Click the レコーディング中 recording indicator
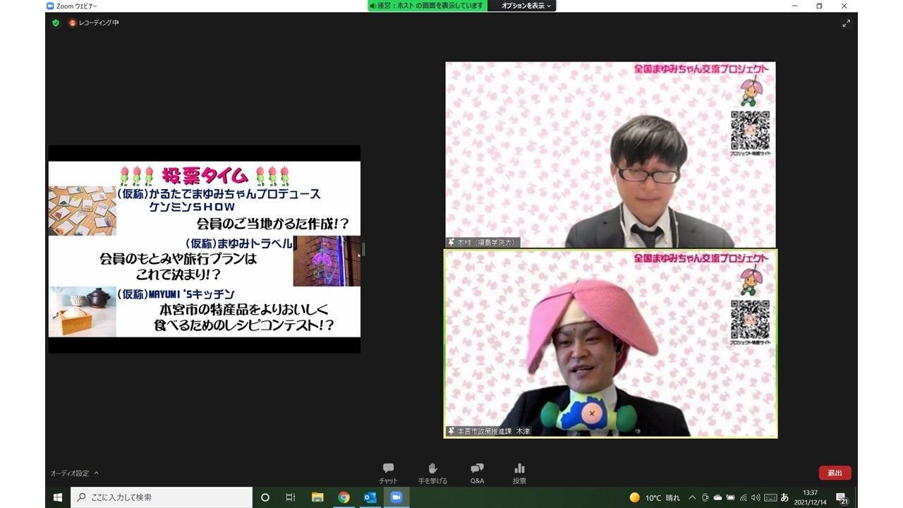This screenshot has height=508, width=903. pos(85,23)
